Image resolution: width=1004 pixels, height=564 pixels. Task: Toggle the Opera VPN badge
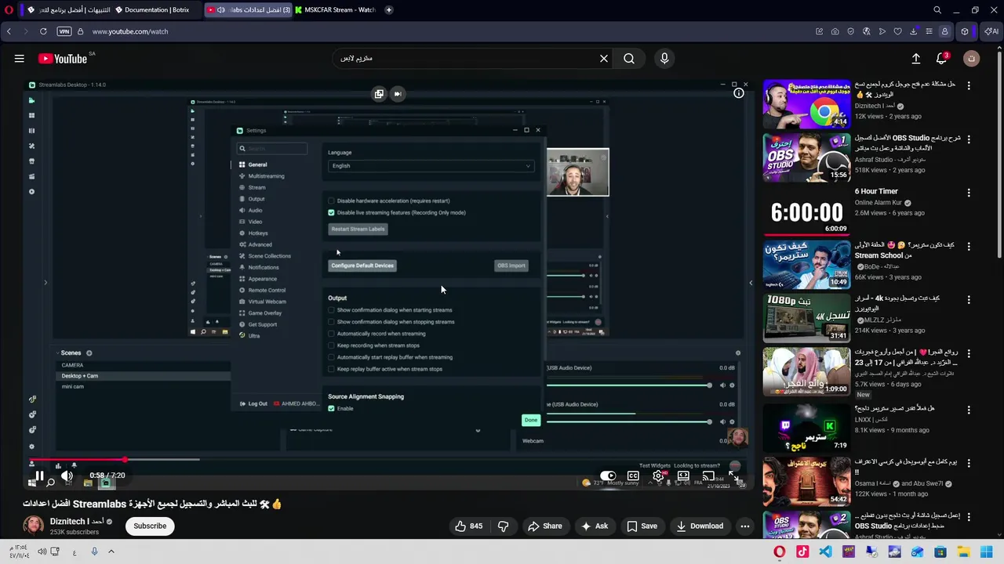click(x=64, y=31)
